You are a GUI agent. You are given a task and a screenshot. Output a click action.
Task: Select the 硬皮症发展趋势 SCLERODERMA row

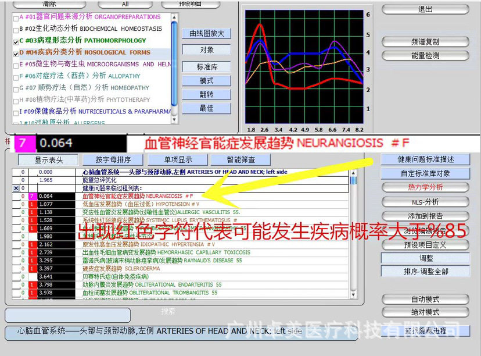coord(180,269)
